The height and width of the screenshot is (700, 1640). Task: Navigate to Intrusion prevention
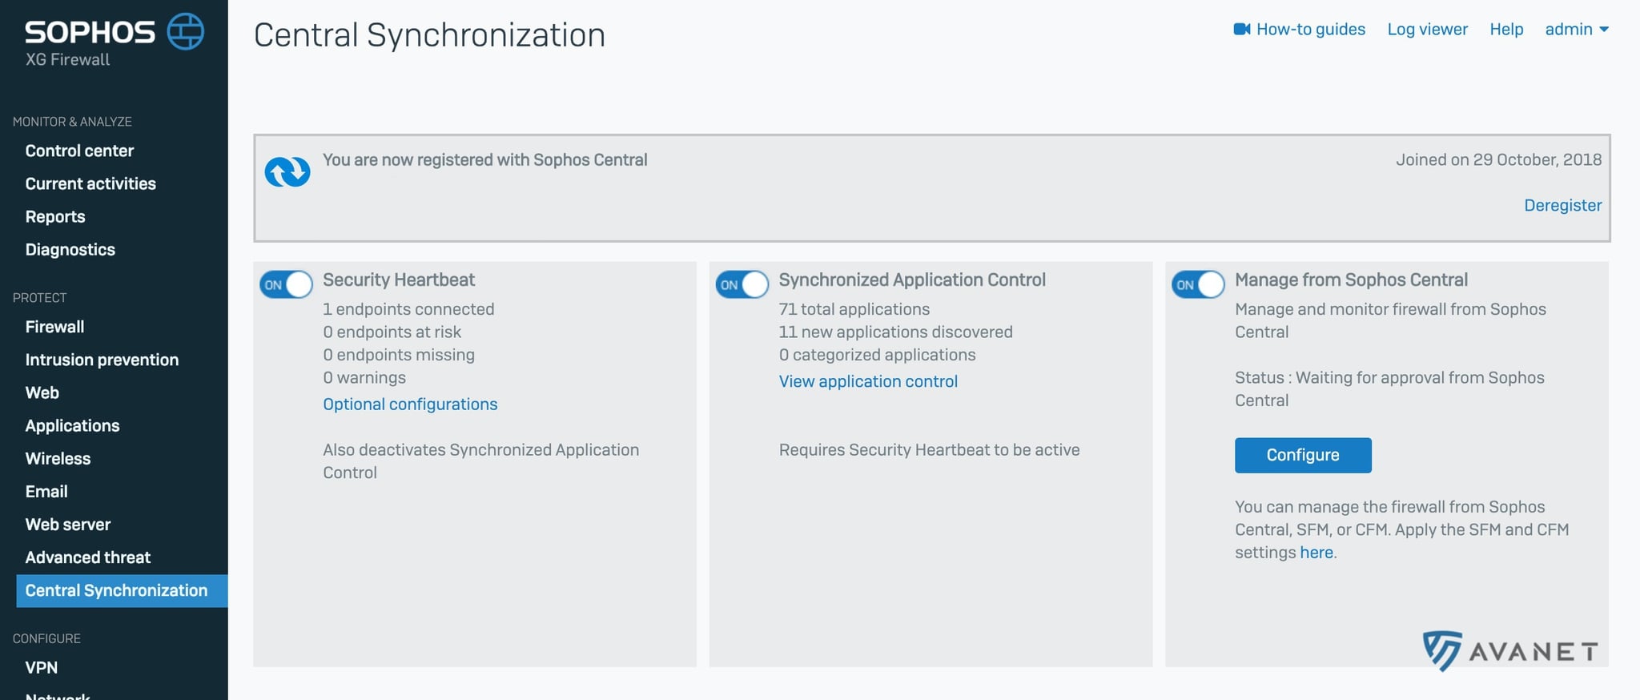tap(102, 360)
